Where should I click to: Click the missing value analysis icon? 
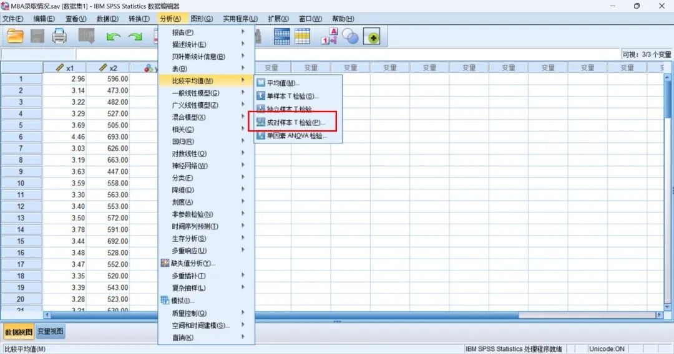tap(165, 263)
